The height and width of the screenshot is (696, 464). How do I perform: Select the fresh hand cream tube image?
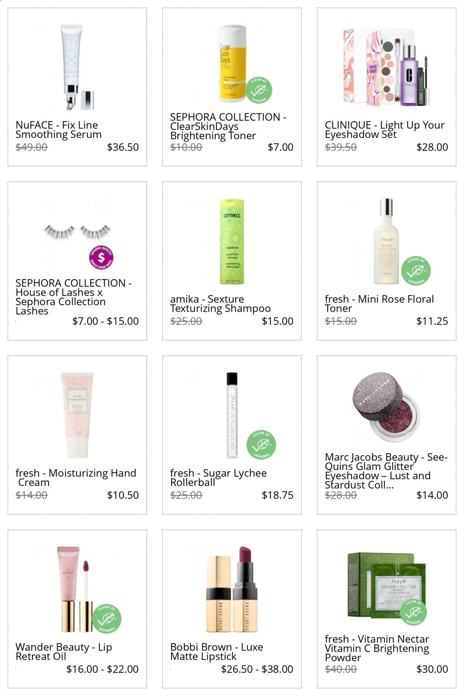(x=77, y=415)
